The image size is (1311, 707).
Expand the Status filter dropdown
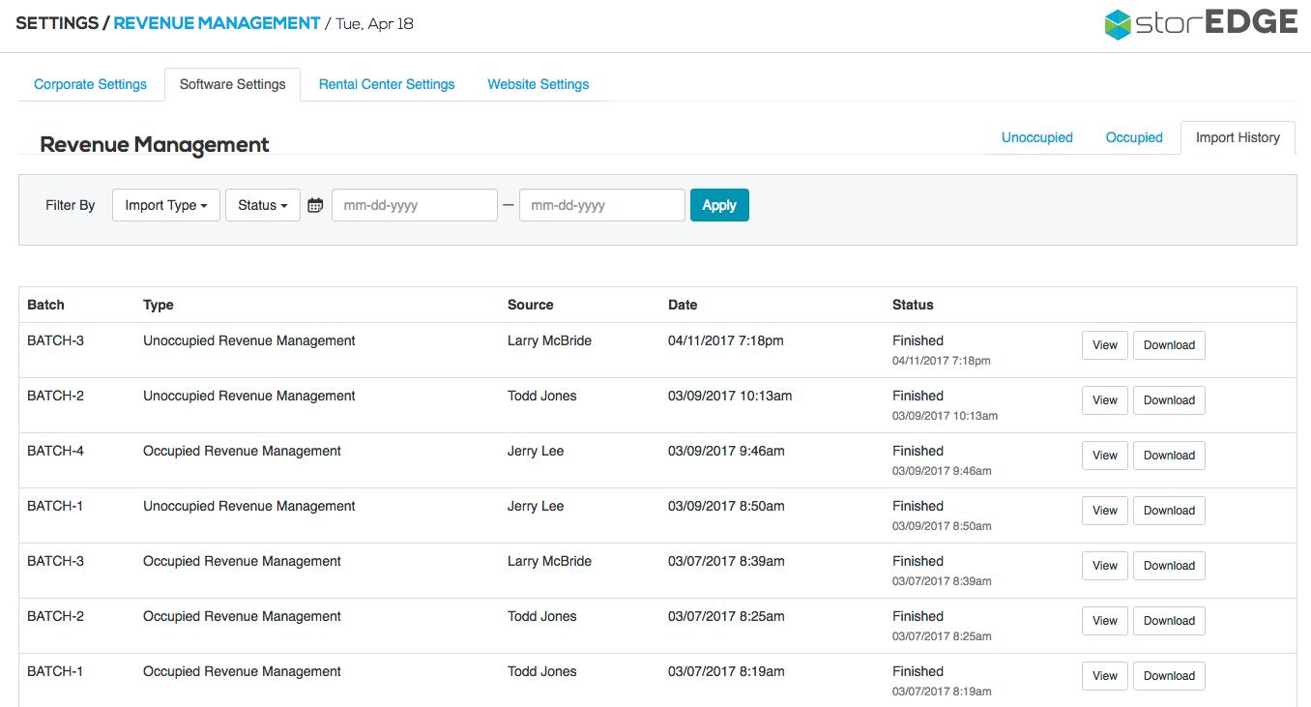coord(262,205)
